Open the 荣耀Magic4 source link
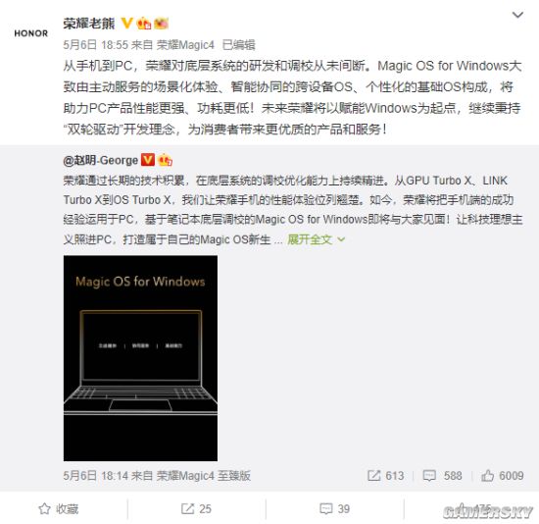 click(185, 45)
